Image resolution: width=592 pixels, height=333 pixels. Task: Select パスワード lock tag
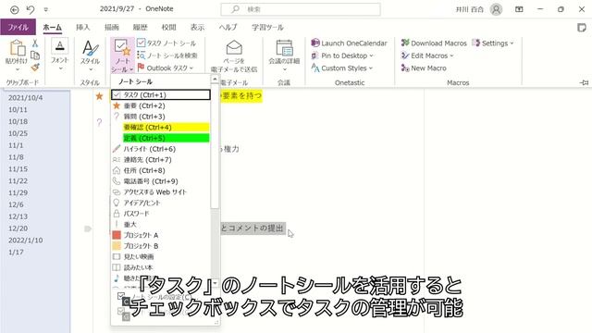[161, 214]
